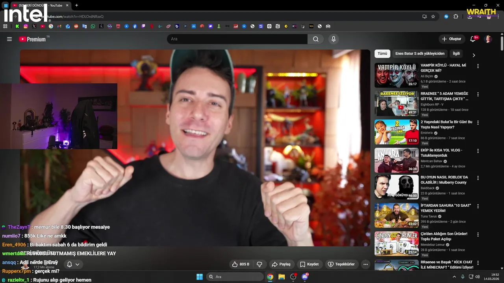
Task: Open system volume speaker icon
Action: 478,277
